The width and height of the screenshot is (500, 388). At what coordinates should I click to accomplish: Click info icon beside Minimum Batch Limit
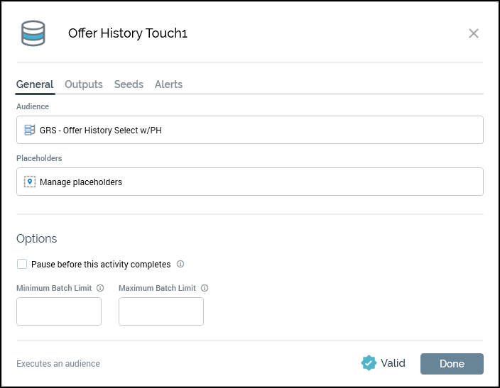(x=100, y=289)
